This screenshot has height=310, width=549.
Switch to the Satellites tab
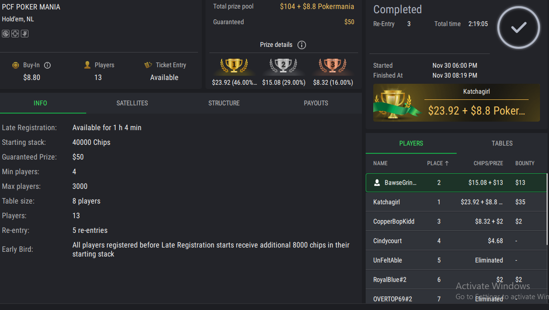(x=132, y=103)
